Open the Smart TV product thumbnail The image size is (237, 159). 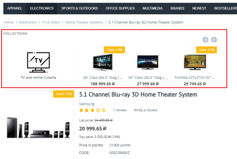click(x=103, y=63)
